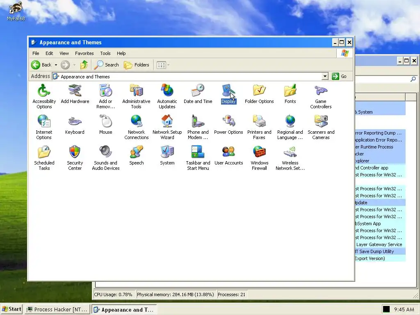Open Date and Time icon

pyautogui.click(x=198, y=94)
